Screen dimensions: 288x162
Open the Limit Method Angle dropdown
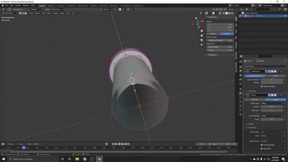point(272,116)
